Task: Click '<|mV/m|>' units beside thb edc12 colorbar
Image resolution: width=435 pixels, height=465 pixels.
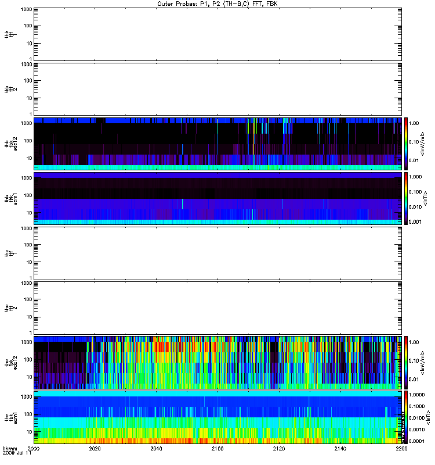Action: [x=423, y=144]
